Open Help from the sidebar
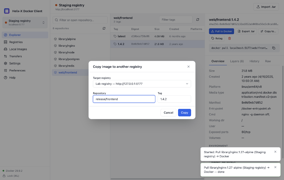Viewport: 284px width, 180px height. 25,77
